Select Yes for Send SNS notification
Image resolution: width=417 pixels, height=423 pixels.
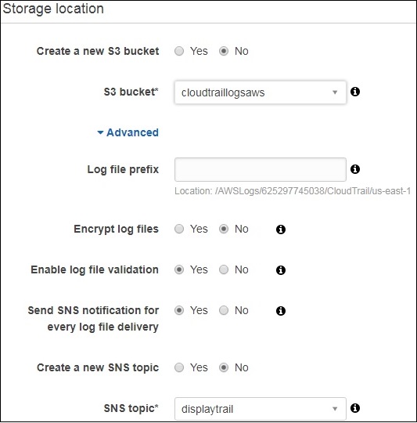(x=179, y=310)
